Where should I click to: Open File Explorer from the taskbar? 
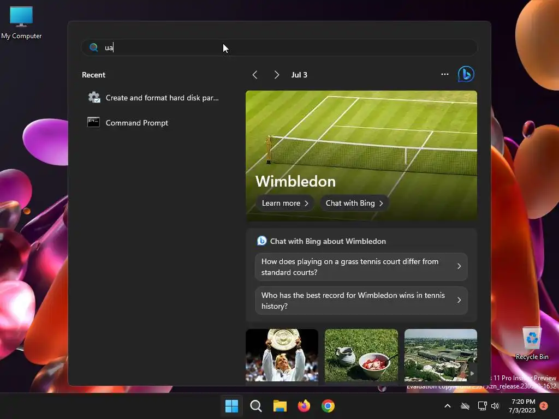tap(280, 406)
